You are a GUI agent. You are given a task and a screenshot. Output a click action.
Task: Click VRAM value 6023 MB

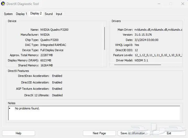coord(46,60)
